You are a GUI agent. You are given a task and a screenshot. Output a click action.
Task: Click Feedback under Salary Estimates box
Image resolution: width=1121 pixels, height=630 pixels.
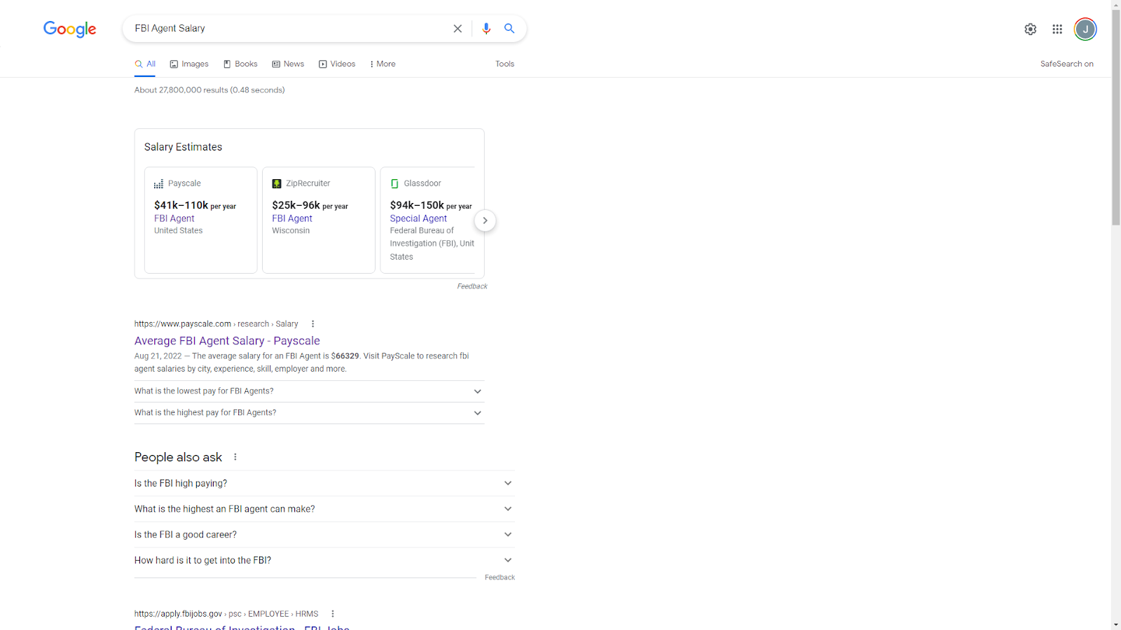pos(472,286)
